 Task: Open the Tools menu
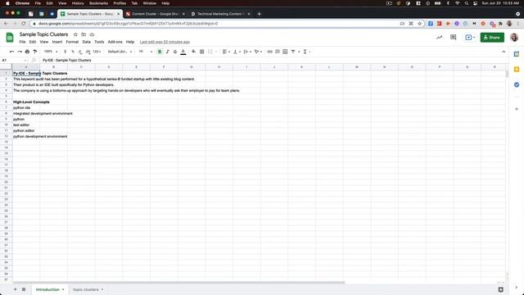(99, 42)
